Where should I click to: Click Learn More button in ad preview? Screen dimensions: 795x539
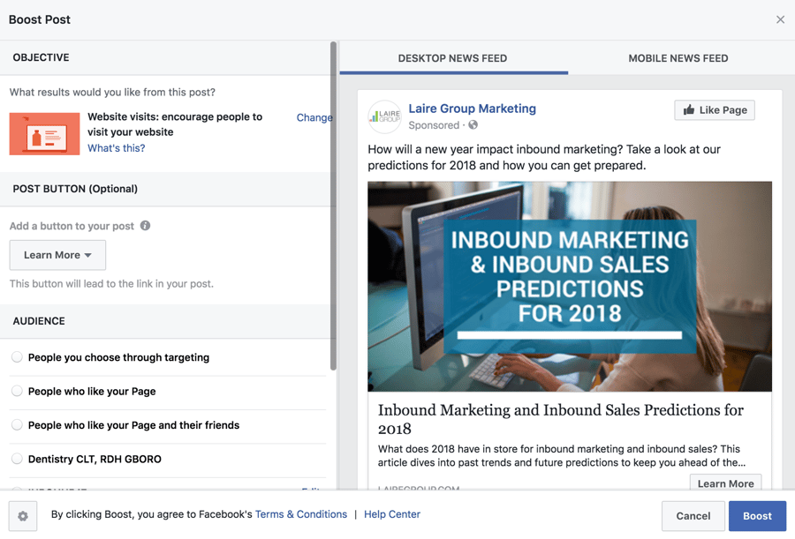coord(725,483)
